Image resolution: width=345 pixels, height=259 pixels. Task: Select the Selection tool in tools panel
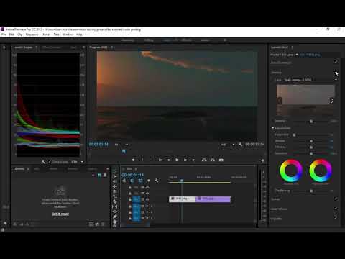click(115, 171)
